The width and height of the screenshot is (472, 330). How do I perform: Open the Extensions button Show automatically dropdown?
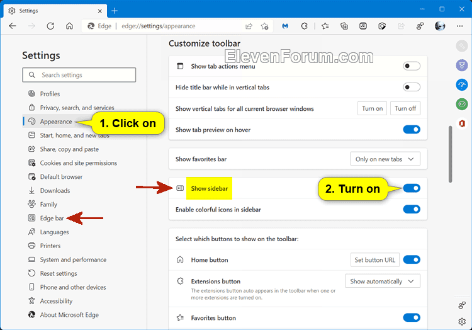pos(382,281)
